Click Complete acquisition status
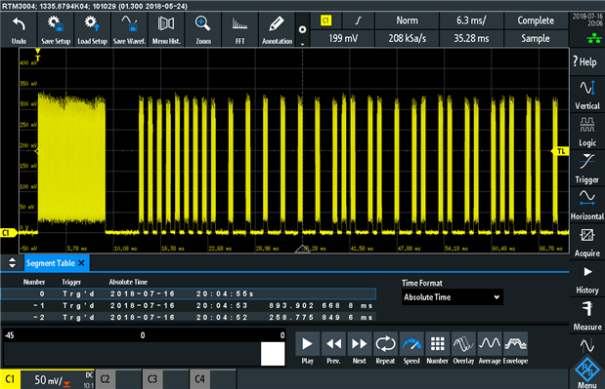The width and height of the screenshot is (605, 389). [536, 20]
